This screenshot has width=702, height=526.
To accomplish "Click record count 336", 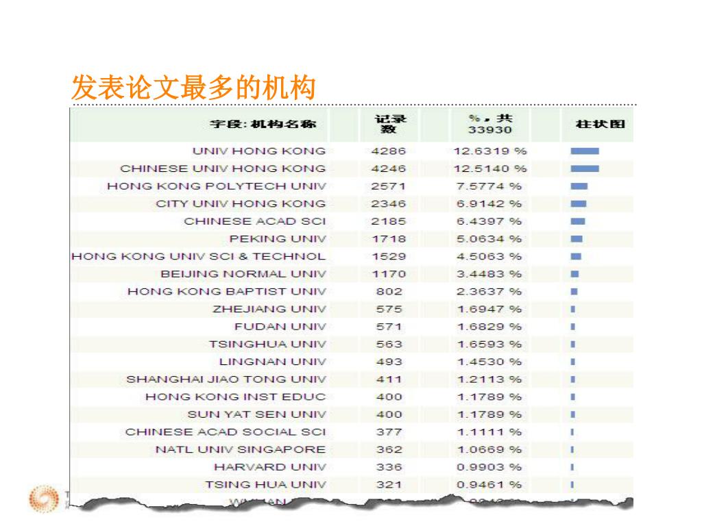I will click(x=389, y=467).
